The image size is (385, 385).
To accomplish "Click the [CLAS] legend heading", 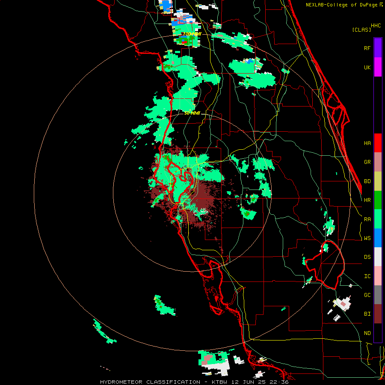I will 361,30.
